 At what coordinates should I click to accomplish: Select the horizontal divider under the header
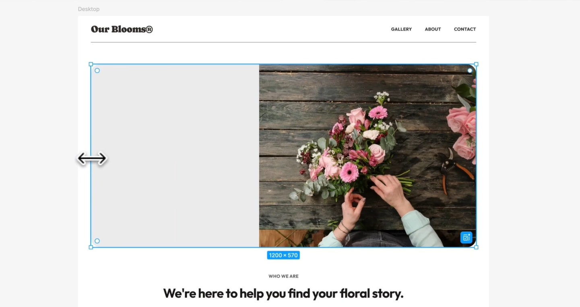click(283, 42)
